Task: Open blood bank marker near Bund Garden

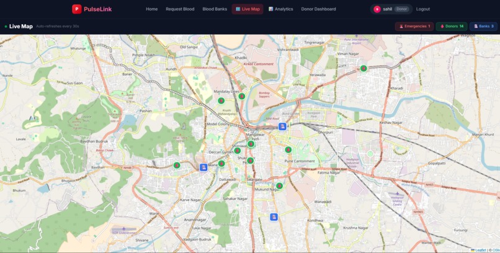Action: (282, 126)
